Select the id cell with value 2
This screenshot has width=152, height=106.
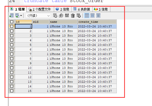click(24, 31)
